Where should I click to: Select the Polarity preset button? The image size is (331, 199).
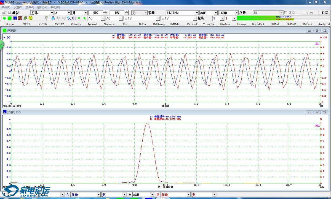click(76, 24)
